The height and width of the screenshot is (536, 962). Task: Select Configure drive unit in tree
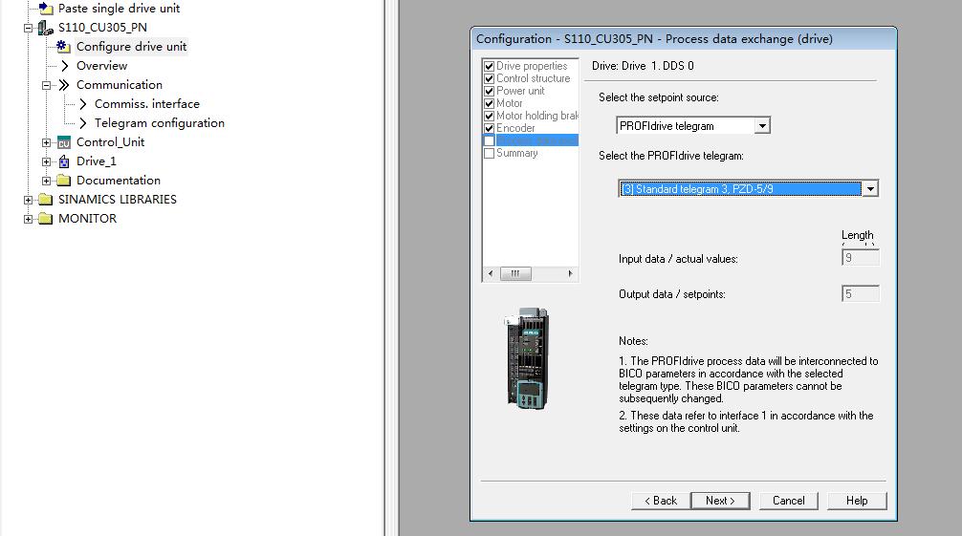[131, 47]
